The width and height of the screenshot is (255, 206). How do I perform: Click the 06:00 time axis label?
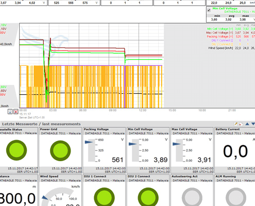coord(83,110)
